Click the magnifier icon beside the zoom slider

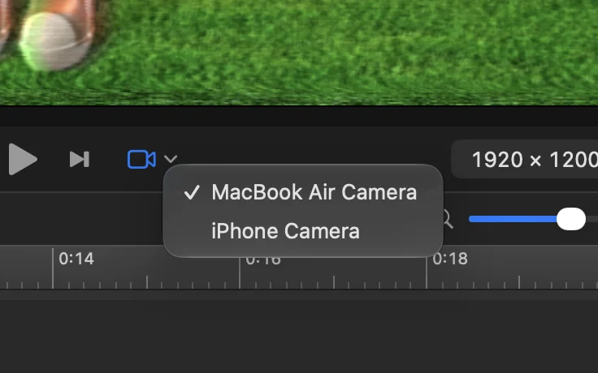pyautogui.click(x=448, y=220)
